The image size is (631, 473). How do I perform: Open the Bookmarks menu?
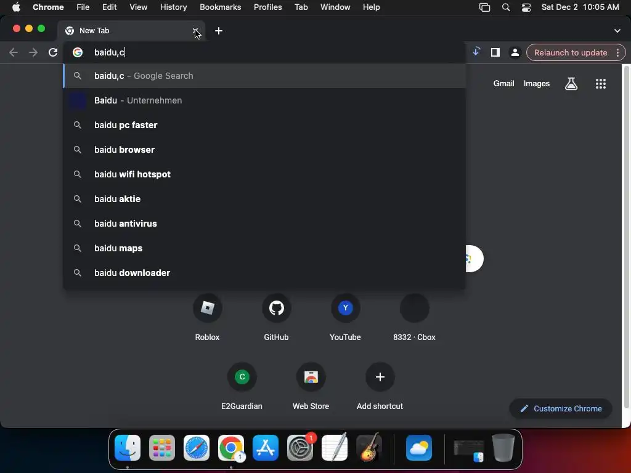coord(220,7)
